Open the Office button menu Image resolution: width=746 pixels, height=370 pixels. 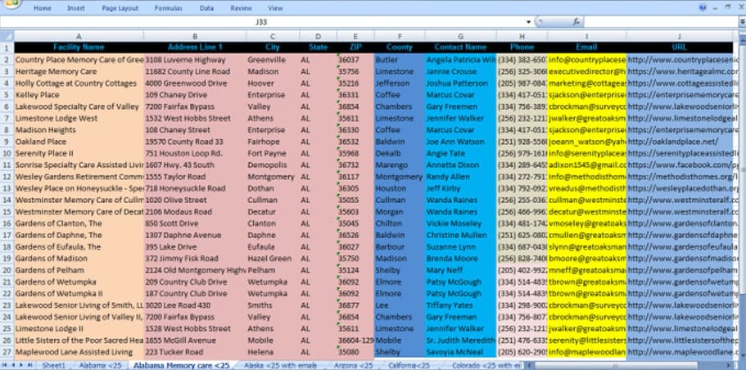click(11, 2)
